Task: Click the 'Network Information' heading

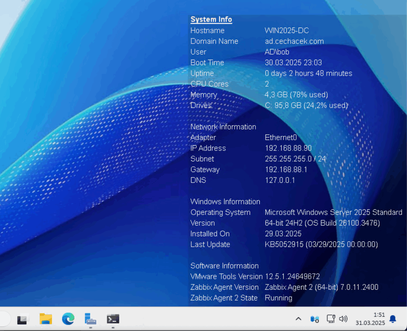Action: coord(223,127)
